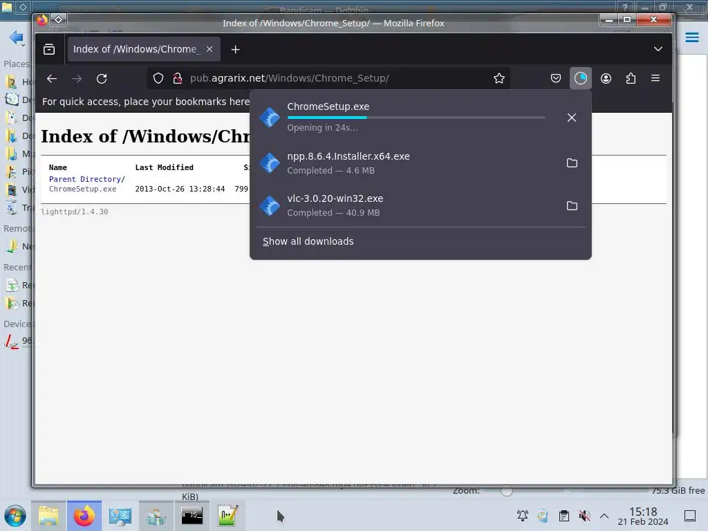Close the Index of /Windows/Chrome tab

(209, 49)
